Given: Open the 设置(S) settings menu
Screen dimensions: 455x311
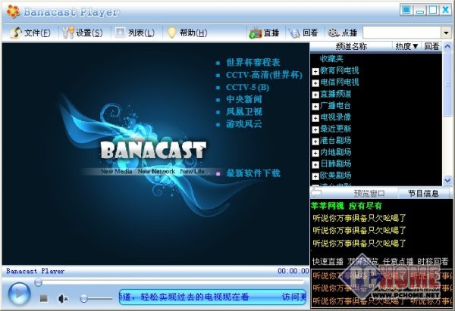Looking at the screenshot, I should click(x=83, y=33).
